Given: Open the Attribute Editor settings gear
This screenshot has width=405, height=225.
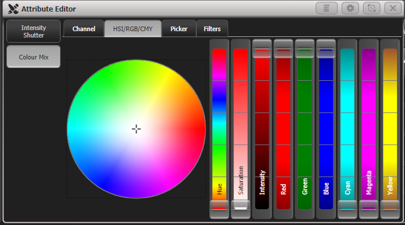Looking at the screenshot, I should pos(350,8).
